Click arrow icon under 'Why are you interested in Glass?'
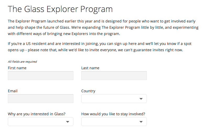 coord(67,122)
